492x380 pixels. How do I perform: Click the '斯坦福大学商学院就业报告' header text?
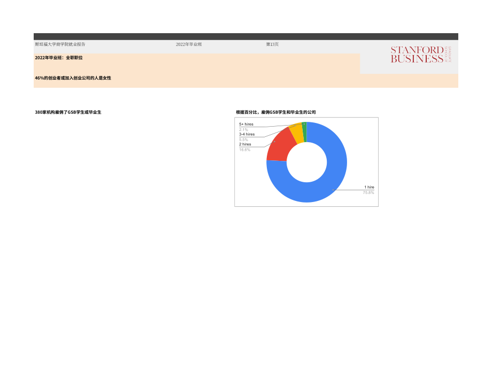[60, 44]
